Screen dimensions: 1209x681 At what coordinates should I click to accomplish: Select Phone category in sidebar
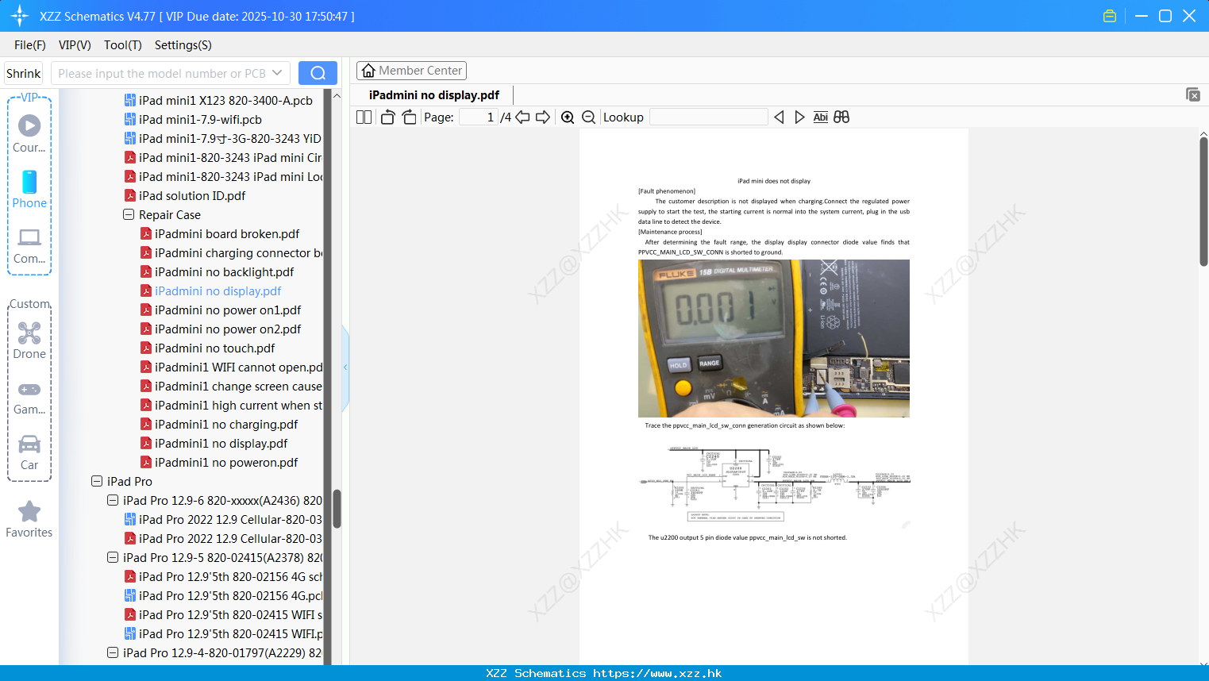29,189
